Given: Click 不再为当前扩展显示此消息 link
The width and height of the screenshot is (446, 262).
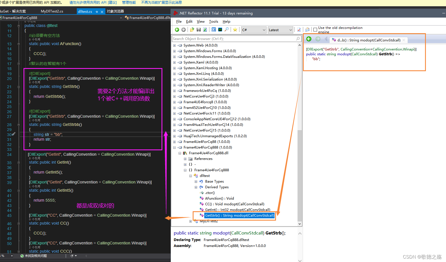Looking at the screenshot, I should tap(162, 3).
